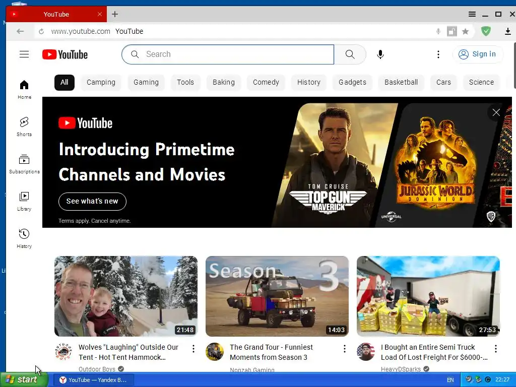The width and height of the screenshot is (516, 387).
Task: Open Shorts from the sidebar
Action: coord(24,126)
